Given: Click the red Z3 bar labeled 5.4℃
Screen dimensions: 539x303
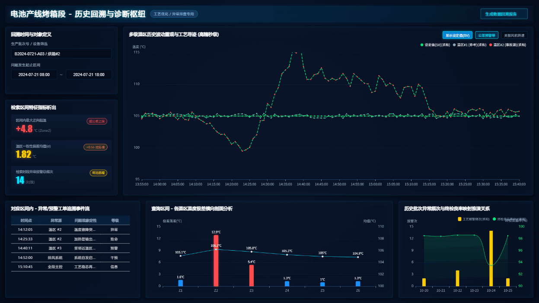Looking at the screenshot, I should click(x=252, y=275).
